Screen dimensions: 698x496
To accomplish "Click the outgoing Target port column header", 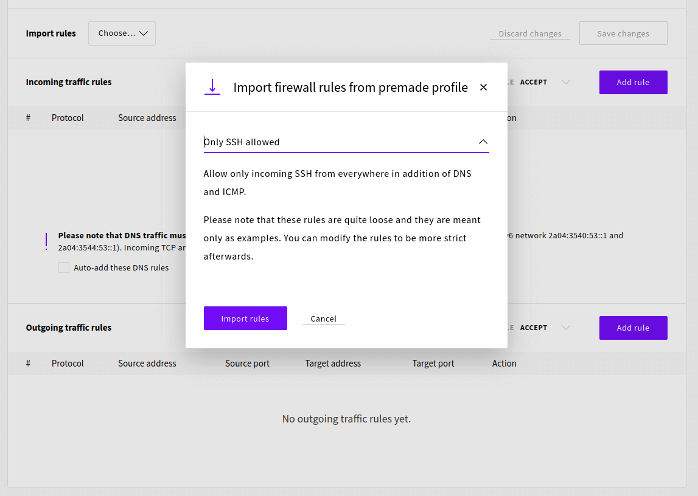I will [433, 363].
